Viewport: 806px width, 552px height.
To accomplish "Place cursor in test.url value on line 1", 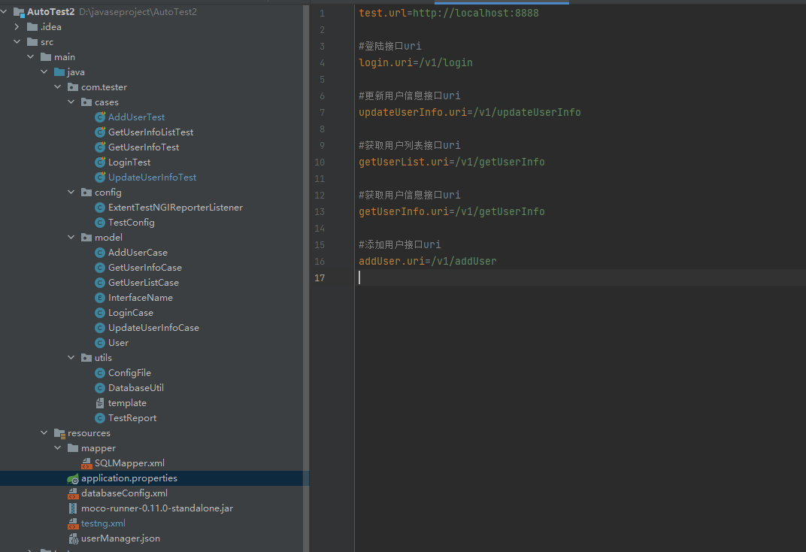I will pyautogui.click(x=475, y=13).
